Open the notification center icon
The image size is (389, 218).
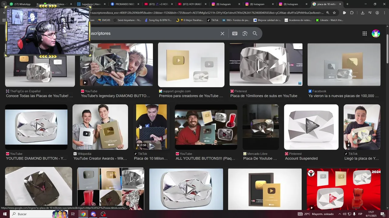pos(383,214)
